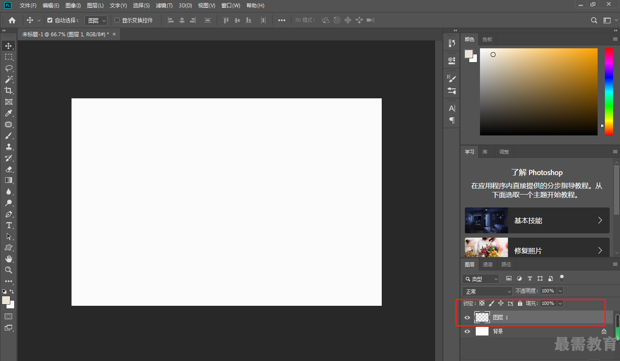Click the hue spectrum slider
This screenshot has width=620, height=361.
pyautogui.click(x=609, y=91)
